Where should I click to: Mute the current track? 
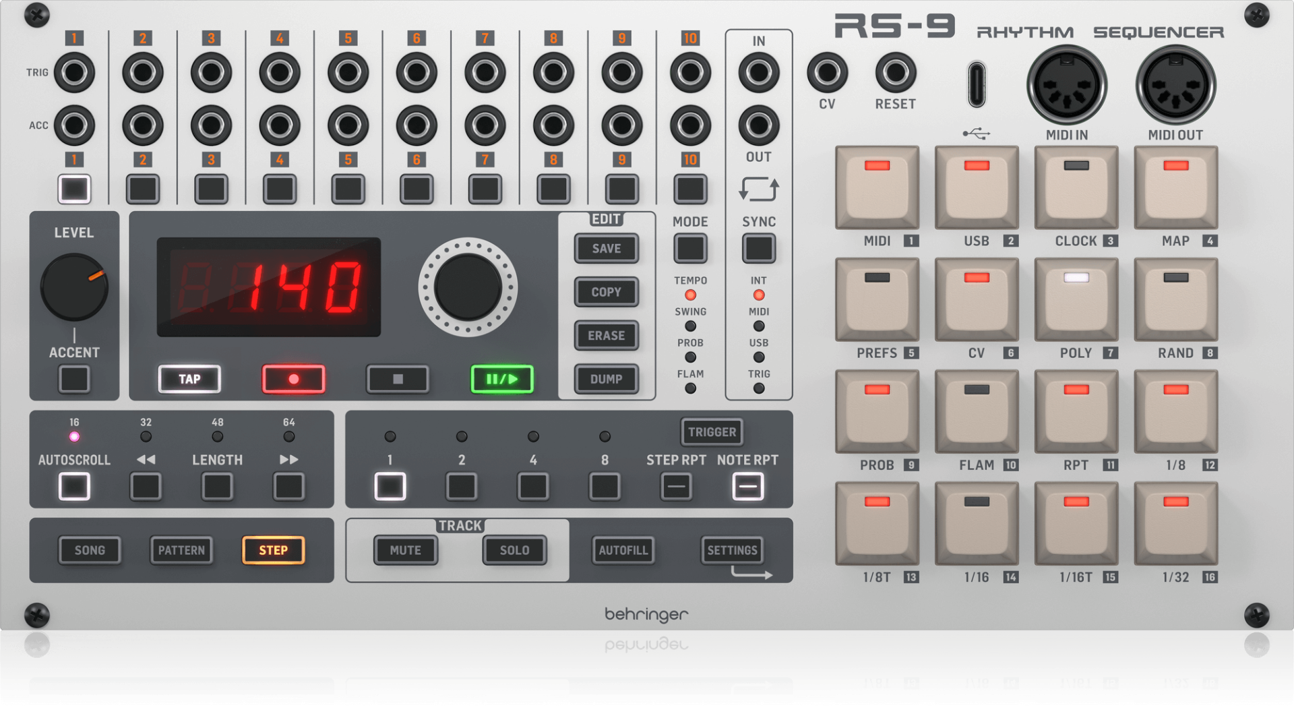pos(405,550)
